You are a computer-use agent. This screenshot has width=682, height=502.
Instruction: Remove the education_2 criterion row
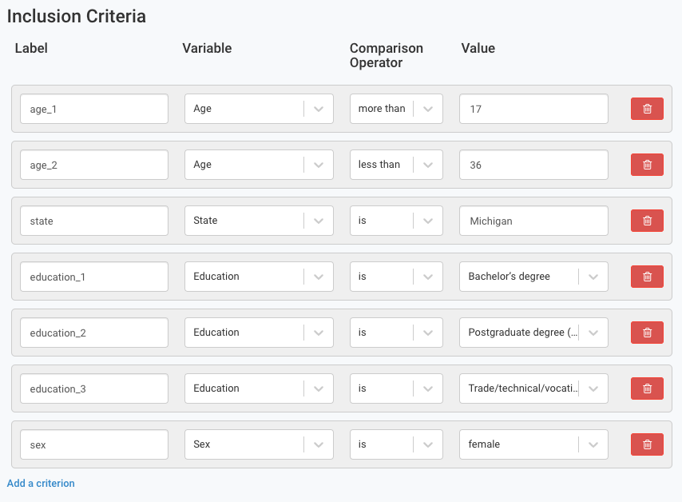647,333
